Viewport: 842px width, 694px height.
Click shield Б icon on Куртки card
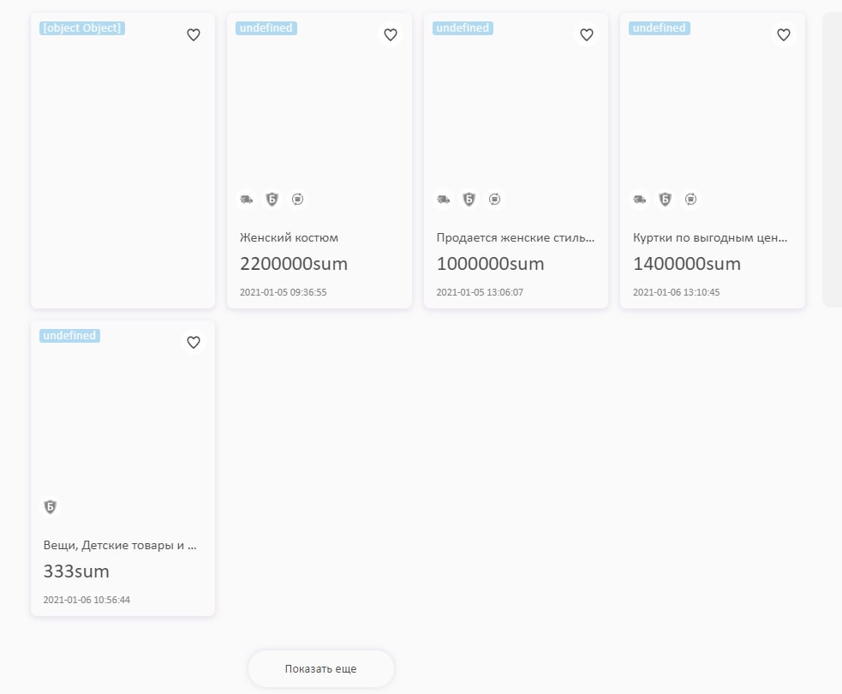point(666,200)
